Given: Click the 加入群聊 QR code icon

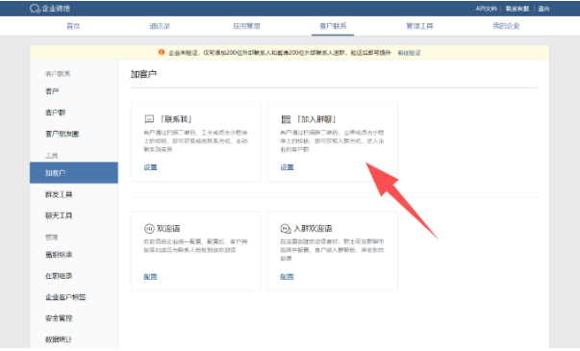Looking at the screenshot, I should (286, 119).
